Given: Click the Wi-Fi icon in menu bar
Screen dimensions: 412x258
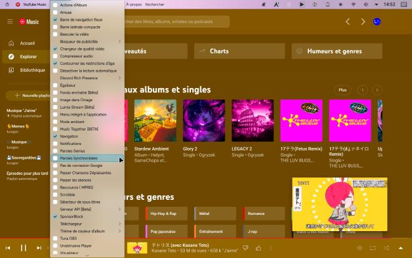Looking at the screenshot, I should pyautogui.click(x=353, y=4).
